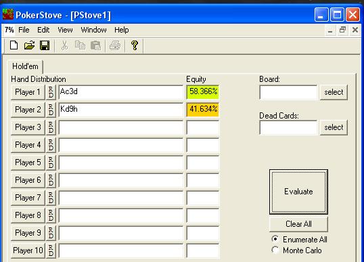
Task: Click the empty Player 3 hand field
Action: [x=120, y=127]
